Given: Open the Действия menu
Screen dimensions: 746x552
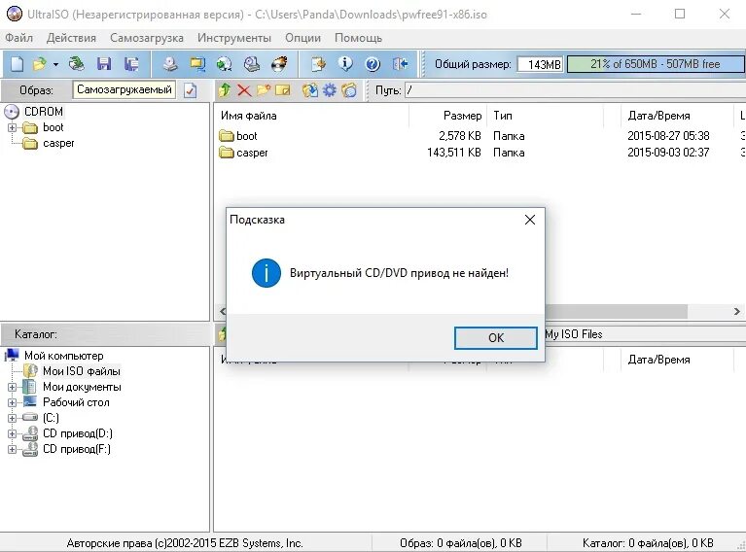Looking at the screenshot, I should click(x=71, y=38).
